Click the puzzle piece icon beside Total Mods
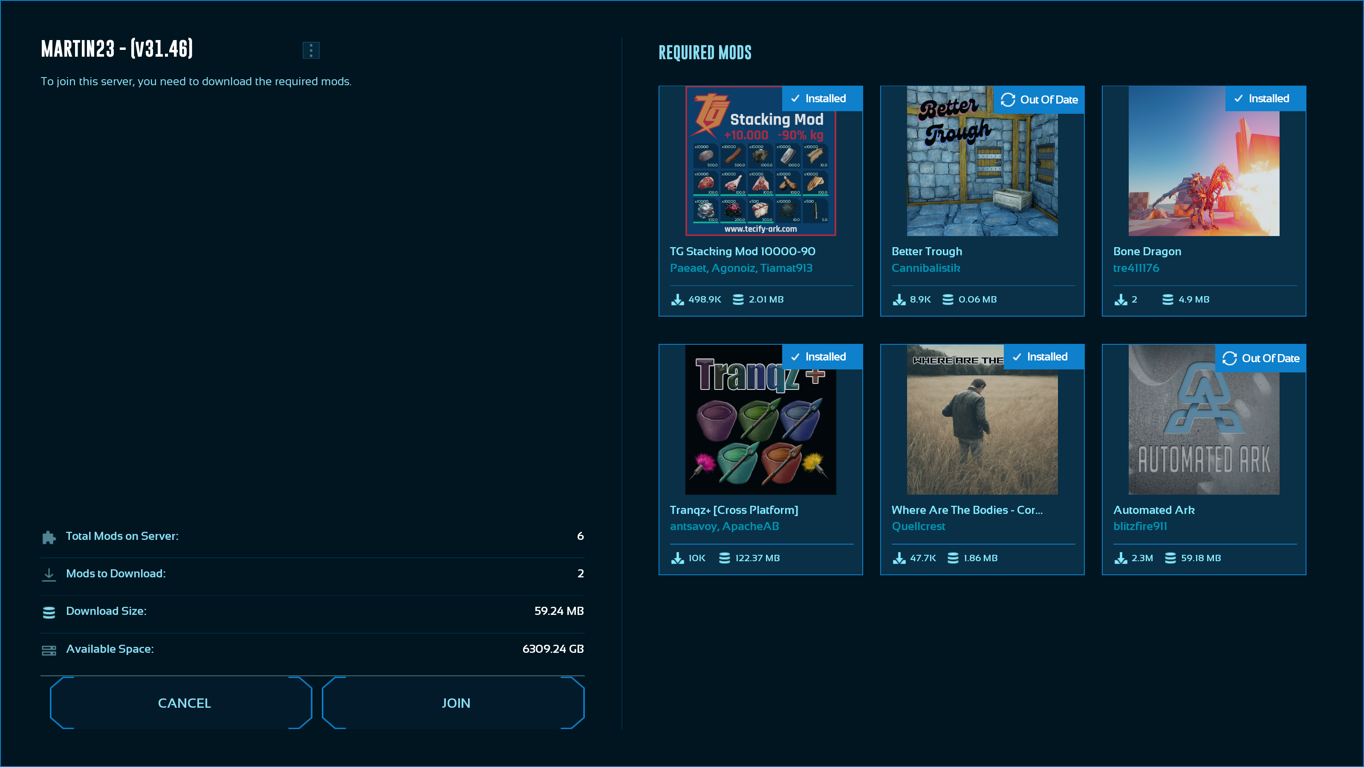The image size is (1364, 767). tap(49, 537)
